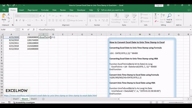192x108 pixels.
Task: Click the Save icon in title bar
Action: (x=4, y=5)
